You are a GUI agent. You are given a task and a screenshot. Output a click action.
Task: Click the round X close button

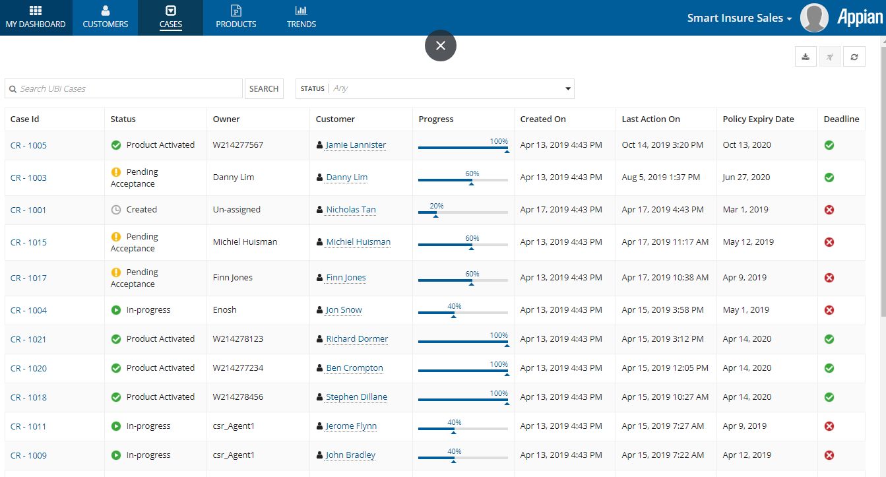(441, 46)
